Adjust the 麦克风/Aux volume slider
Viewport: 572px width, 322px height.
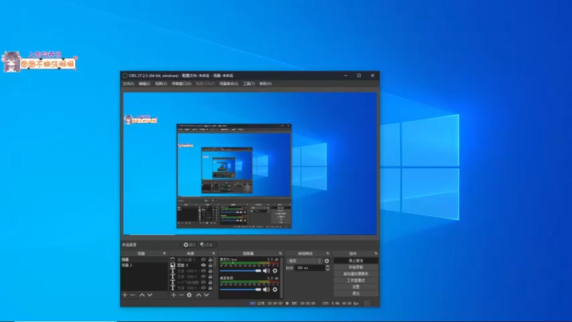pyautogui.click(x=240, y=271)
